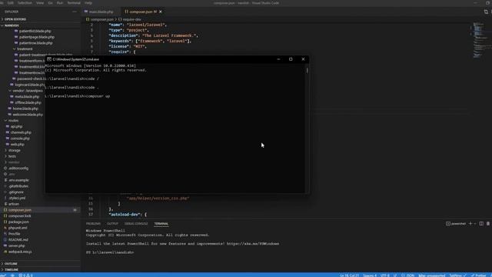Kill terminal using the trash icon
Viewport: 492px width, 277px height.
(x=488, y=224)
